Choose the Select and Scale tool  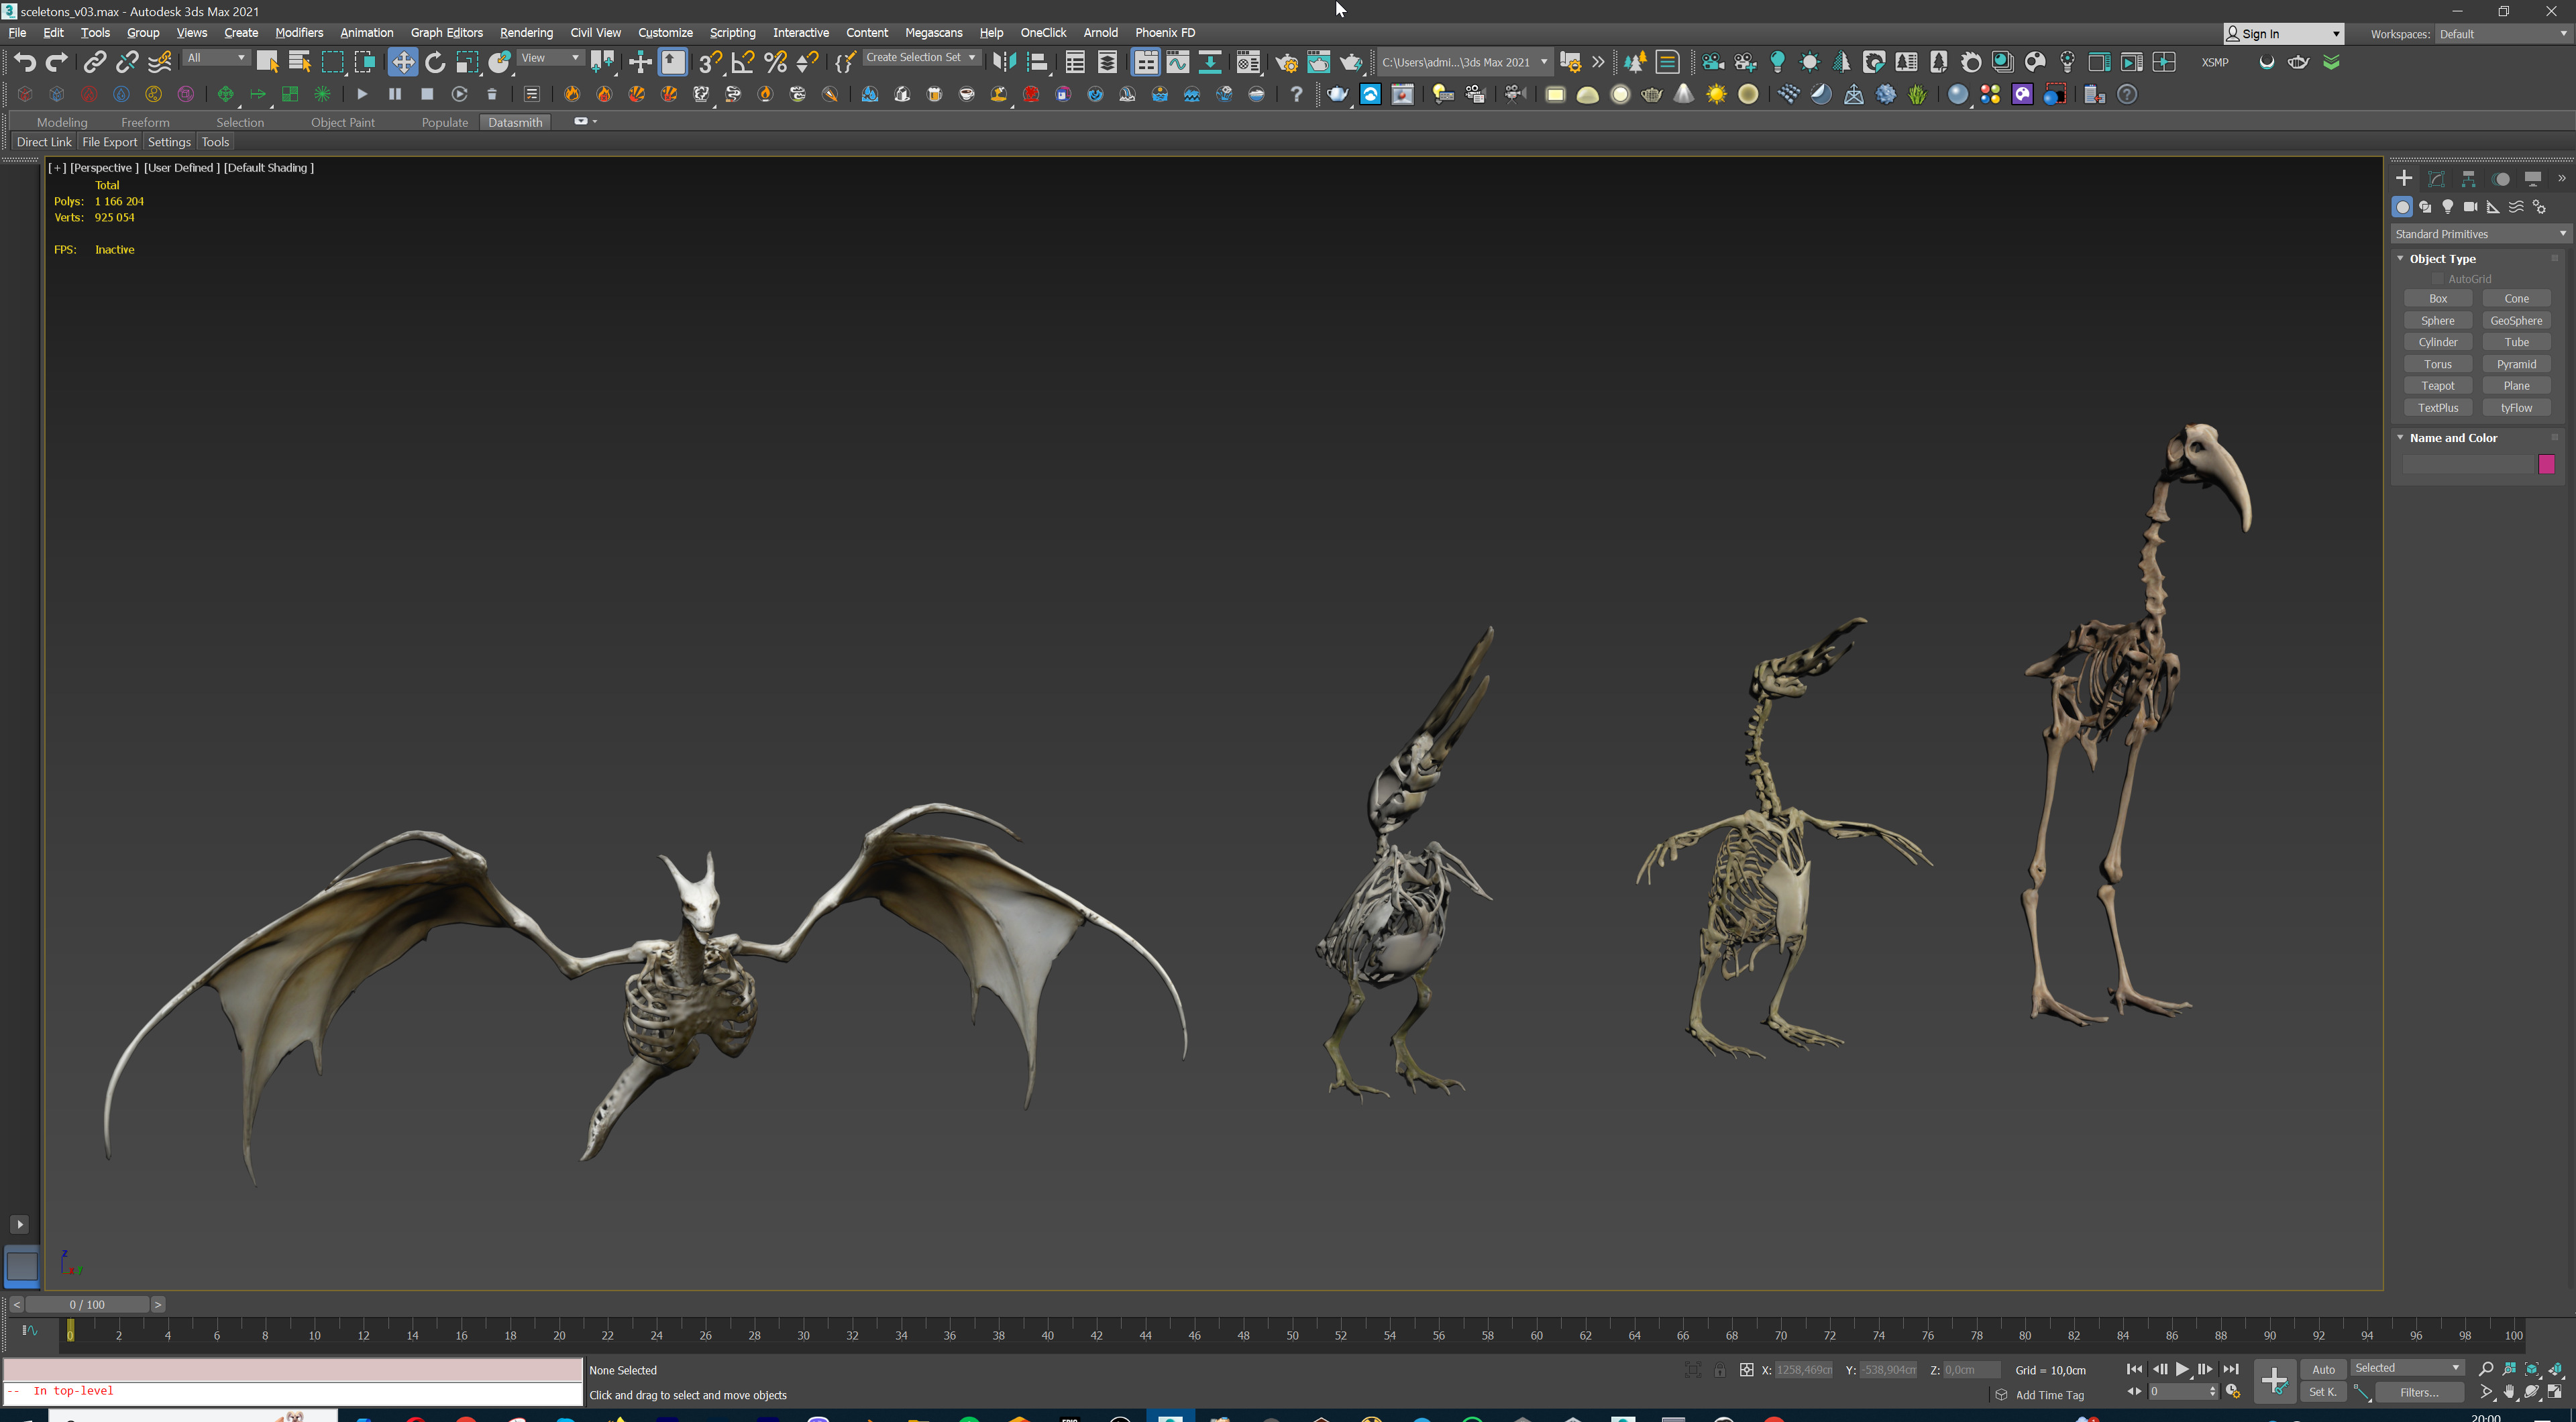[467, 62]
